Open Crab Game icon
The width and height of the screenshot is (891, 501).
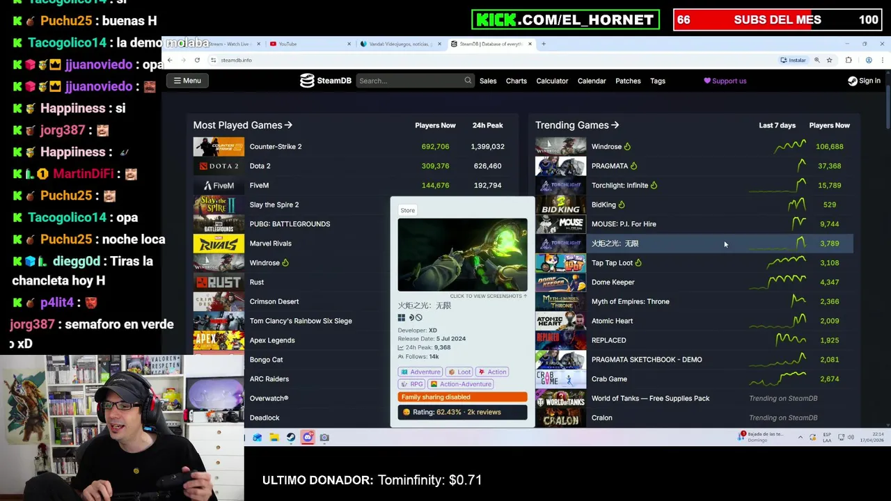[560, 379]
